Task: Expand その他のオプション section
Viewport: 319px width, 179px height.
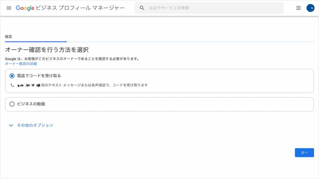Action: tap(31, 125)
